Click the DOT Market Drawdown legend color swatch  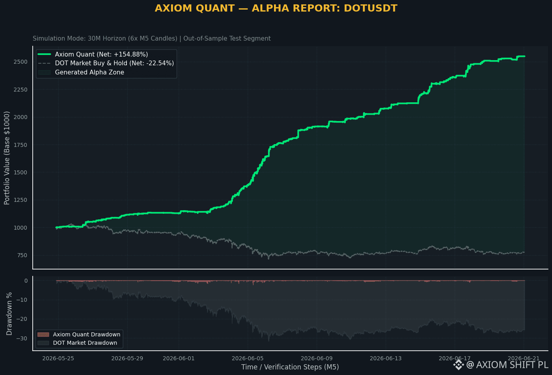[43, 343]
